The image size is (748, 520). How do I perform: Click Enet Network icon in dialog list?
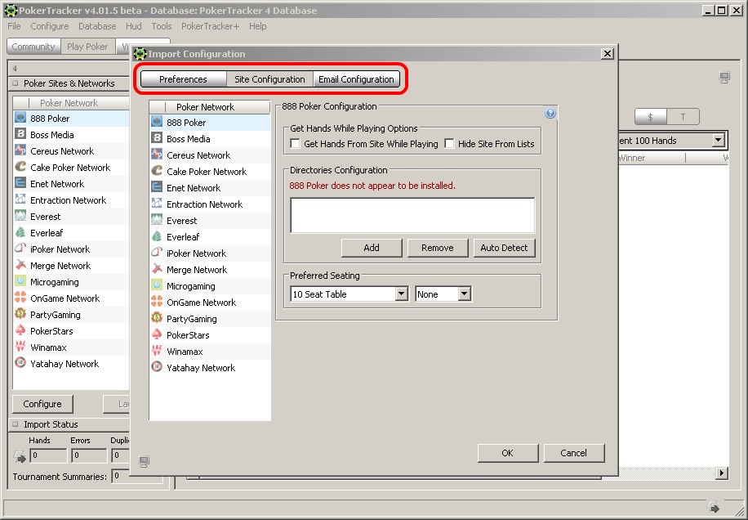coord(157,186)
